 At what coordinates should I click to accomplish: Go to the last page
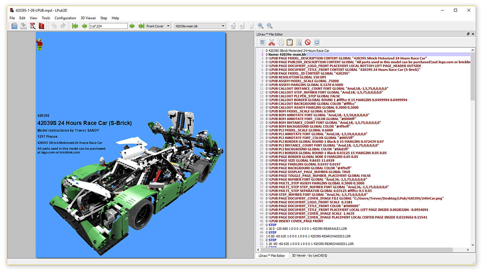coord(141,26)
